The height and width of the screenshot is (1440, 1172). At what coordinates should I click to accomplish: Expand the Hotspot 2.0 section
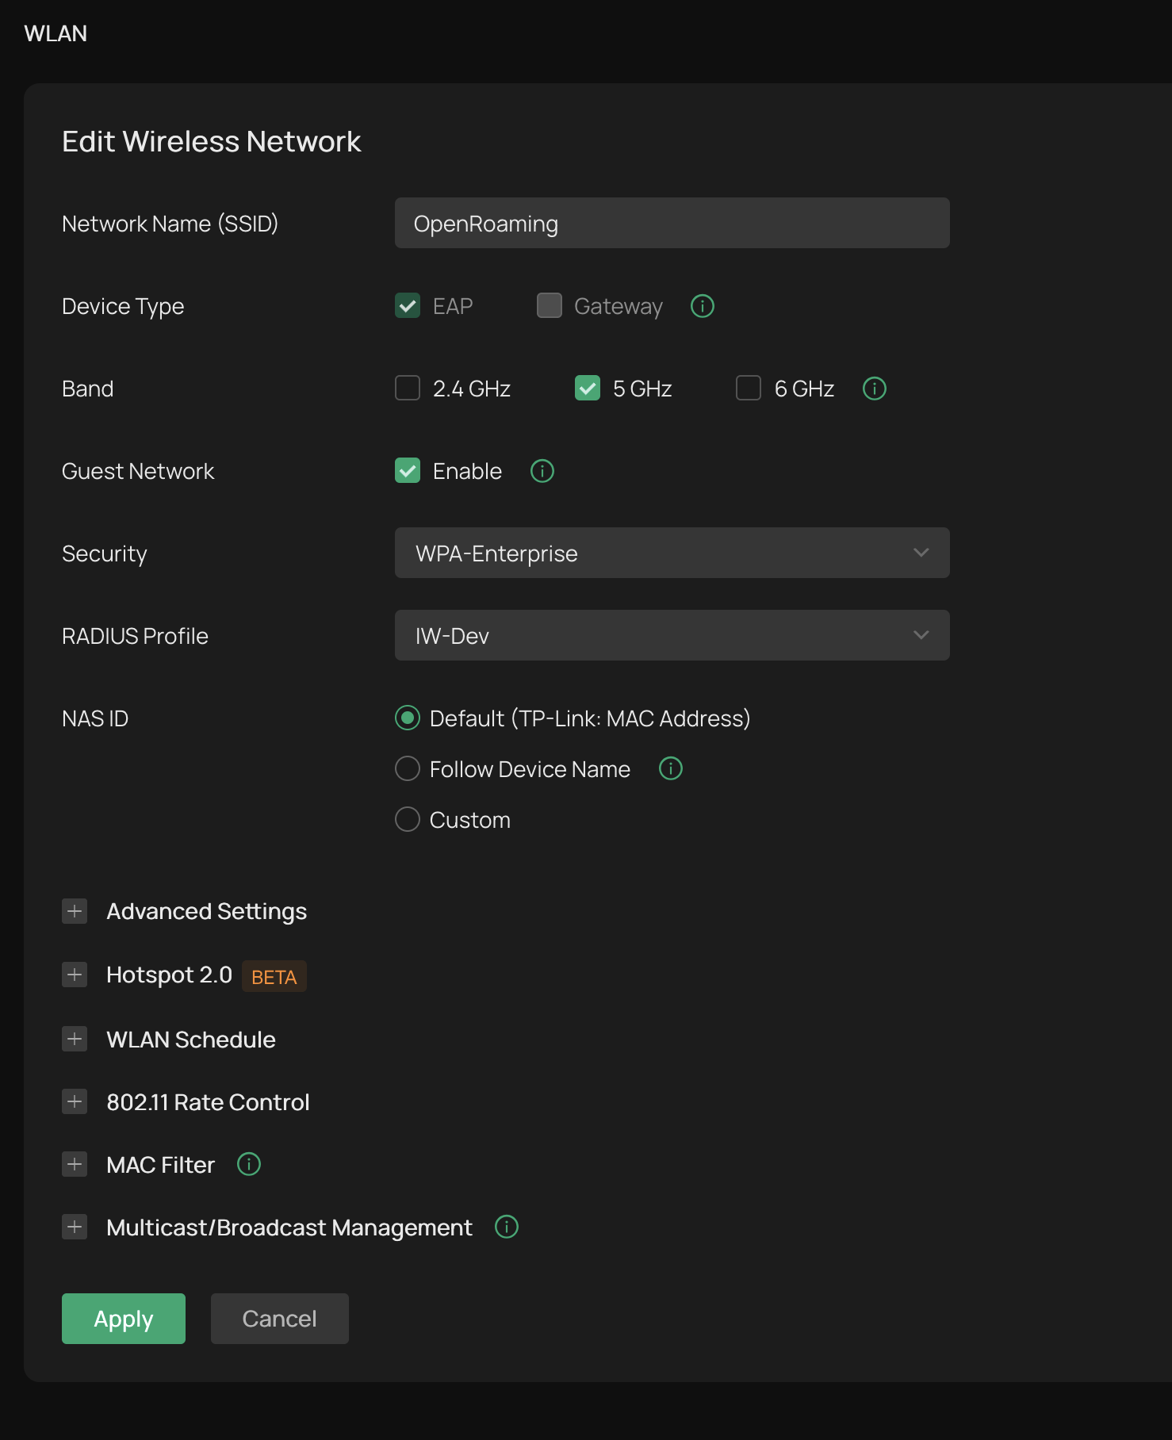click(x=75, y=975)
